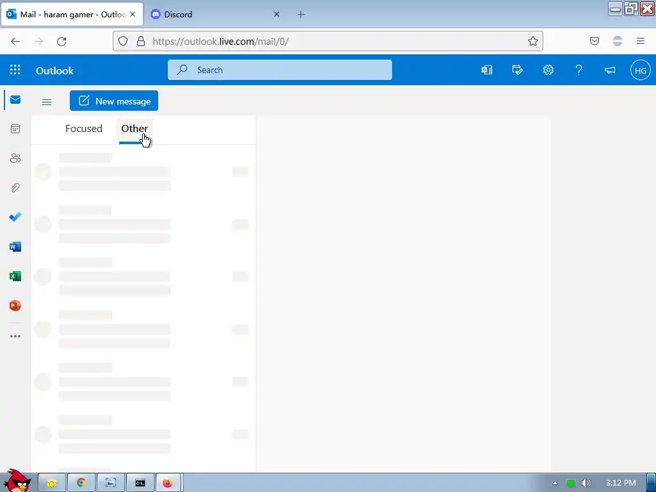Open Files attachments paperclip icon
656x492 pixels.
pyautogui.click(x=15, y=188)
